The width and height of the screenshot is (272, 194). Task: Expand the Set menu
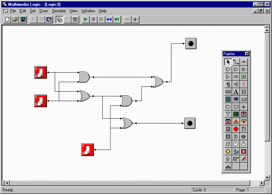point(33,11)
